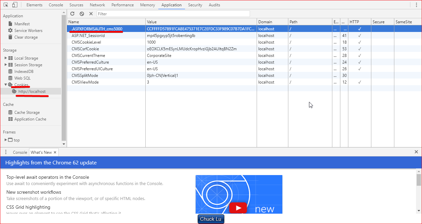This screenshot has width=422, height=224.
Task: Select the inspect element picker icon
Action: (x=6, y=5)
